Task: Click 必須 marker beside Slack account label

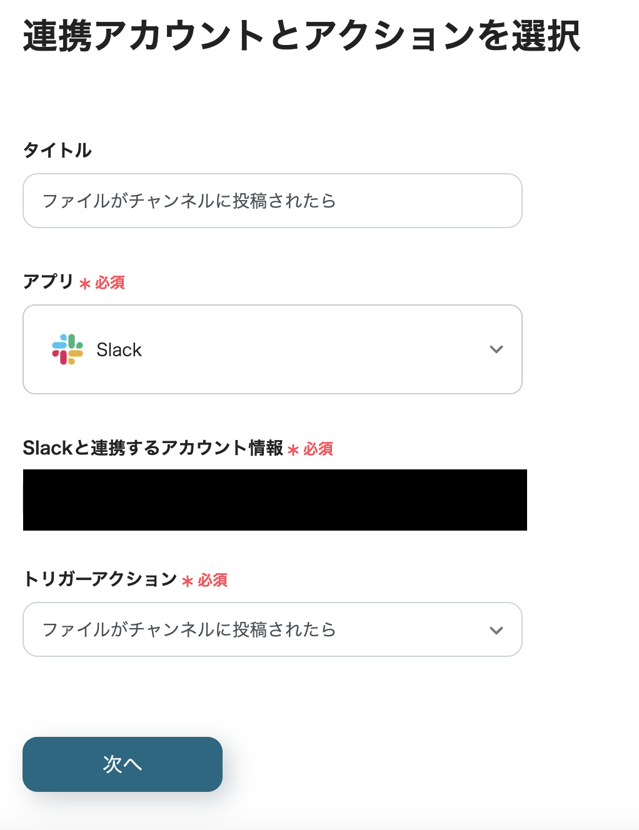Action: click(318, 449)
